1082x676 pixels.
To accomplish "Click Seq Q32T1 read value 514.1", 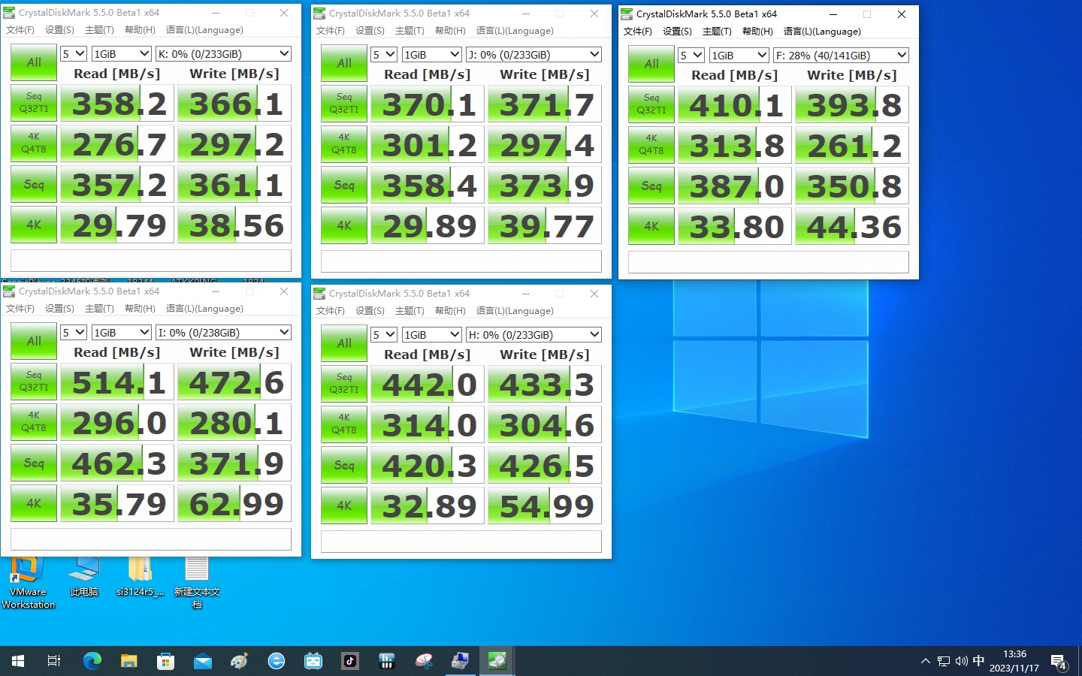I will click(116, 382).
